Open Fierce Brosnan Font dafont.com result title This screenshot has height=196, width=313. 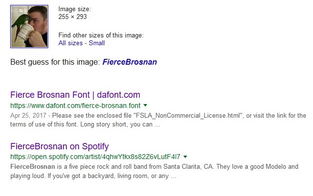pyautogui.click(x=75, y=95)
